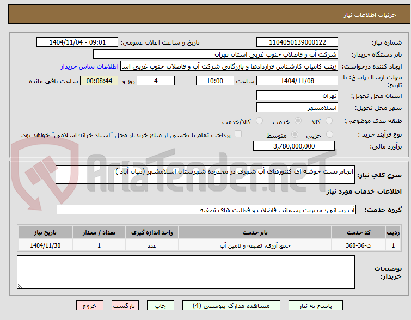411x320 pixels.
Task: Click the resize handle of buyer notes area
Action: tap(20, 286)
